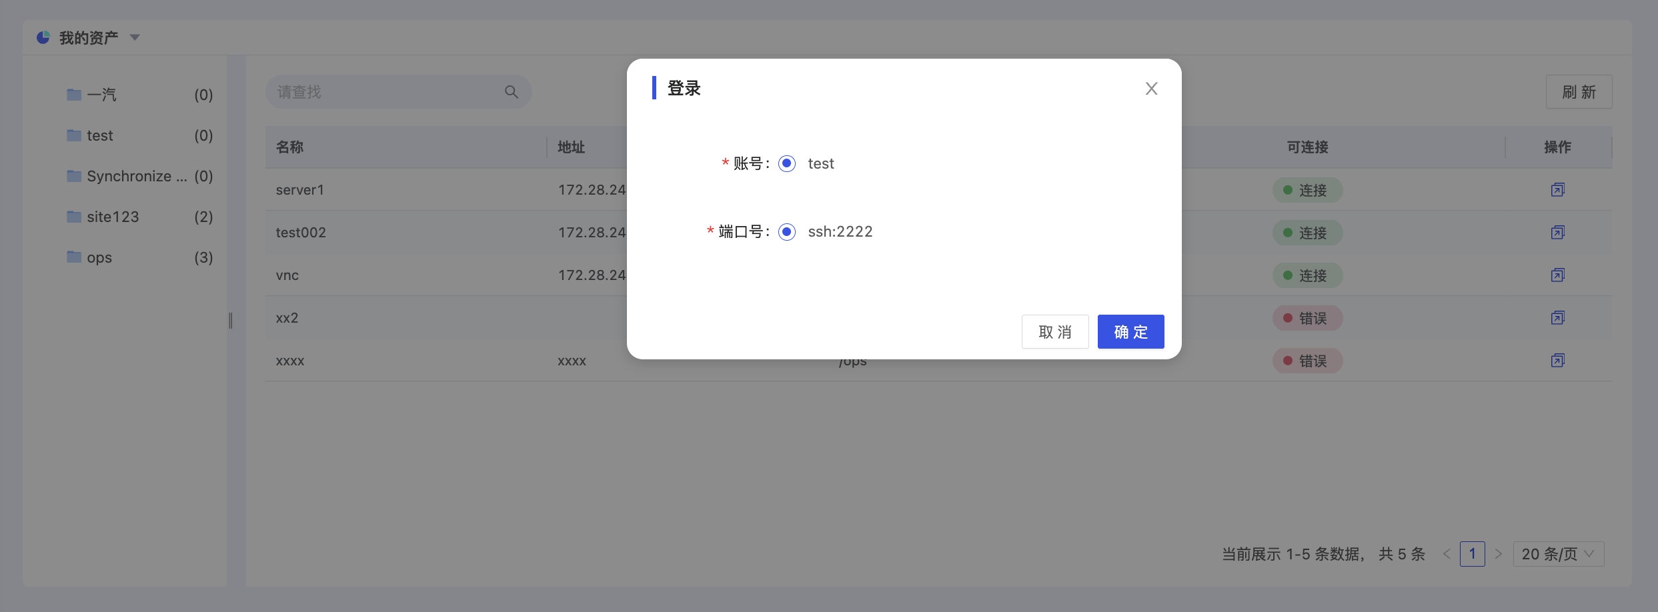1658x612 pixels.
Task: Click the action icon for xx2 row
Action: (x=1557, y=318)
